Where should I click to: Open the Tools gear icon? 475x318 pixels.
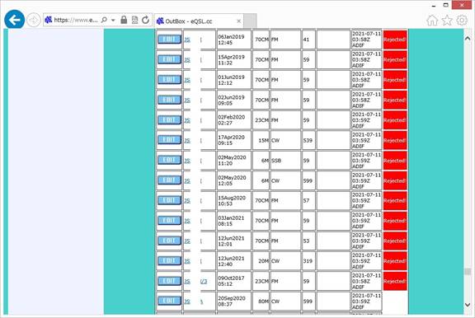(x=462, y=21)
